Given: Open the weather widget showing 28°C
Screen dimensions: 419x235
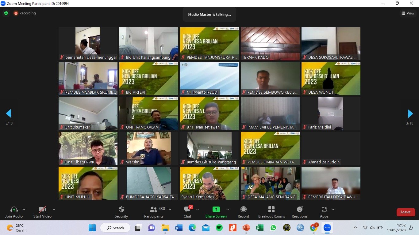Looking at the screenshot, I should click(x=17, y=228).
